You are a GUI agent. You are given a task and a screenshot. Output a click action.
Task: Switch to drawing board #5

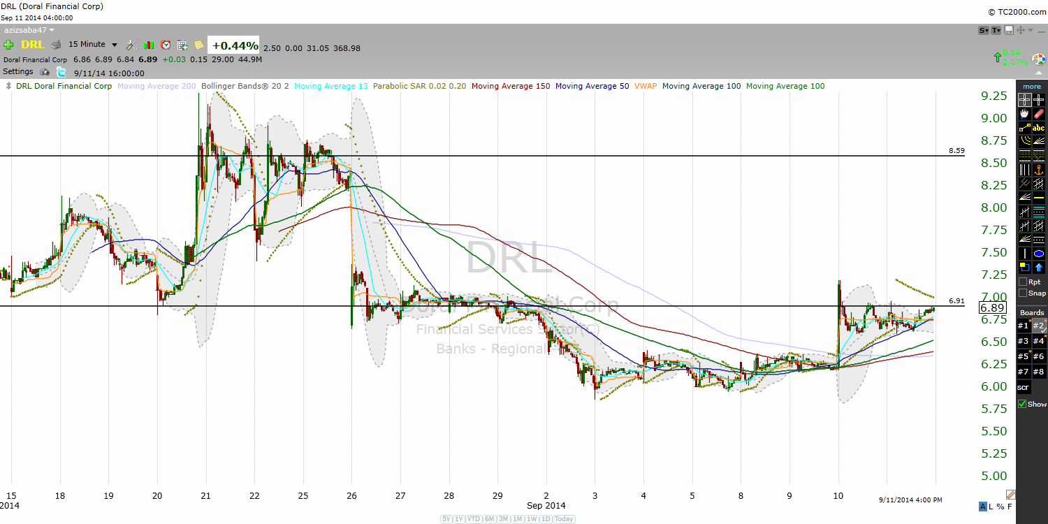point(1024,356)
